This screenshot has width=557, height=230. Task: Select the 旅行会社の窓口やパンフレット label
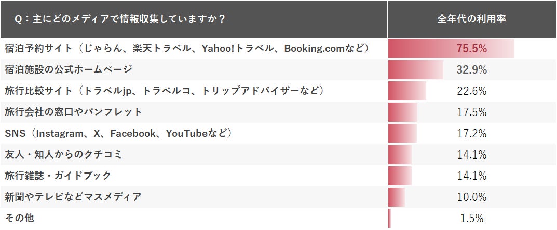click(73, 112)
